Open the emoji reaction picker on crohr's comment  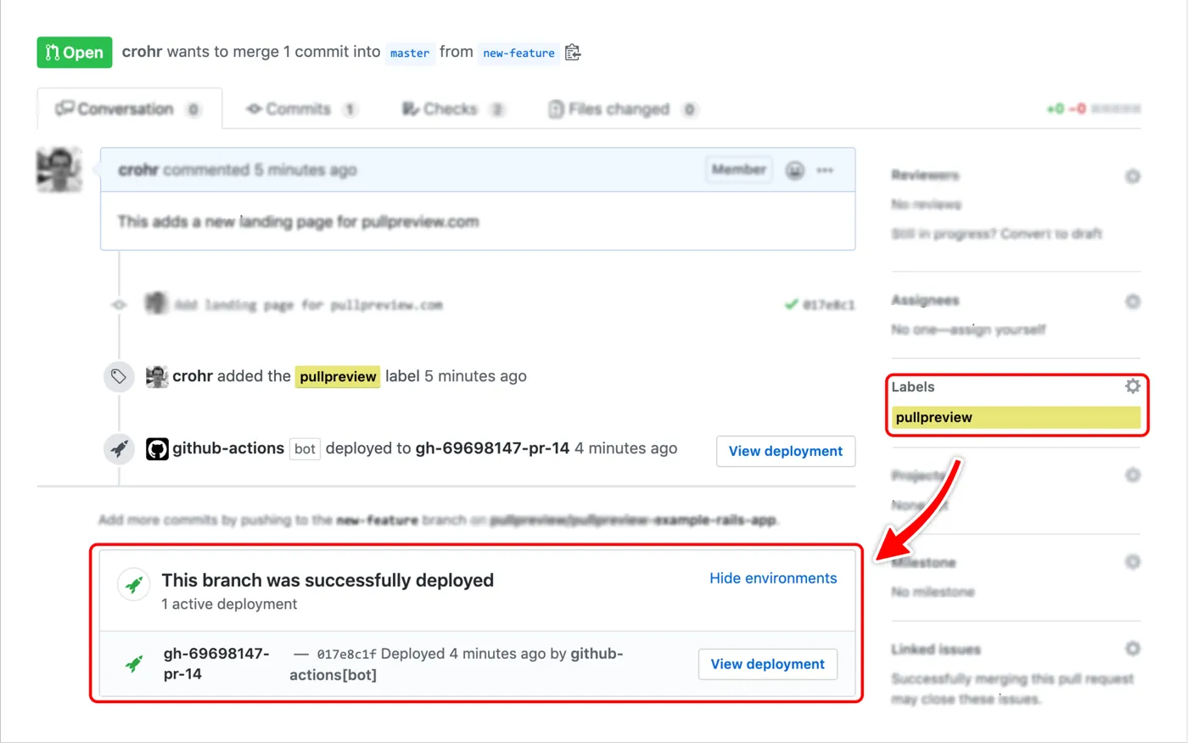click(795, 170)
